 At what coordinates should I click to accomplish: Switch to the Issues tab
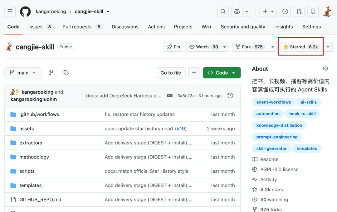[41, 27]
